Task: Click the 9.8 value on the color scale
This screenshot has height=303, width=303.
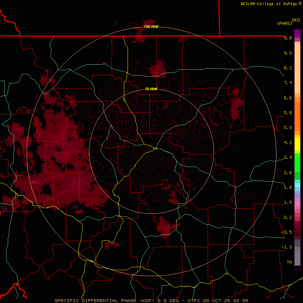Action: click(288, 38)
